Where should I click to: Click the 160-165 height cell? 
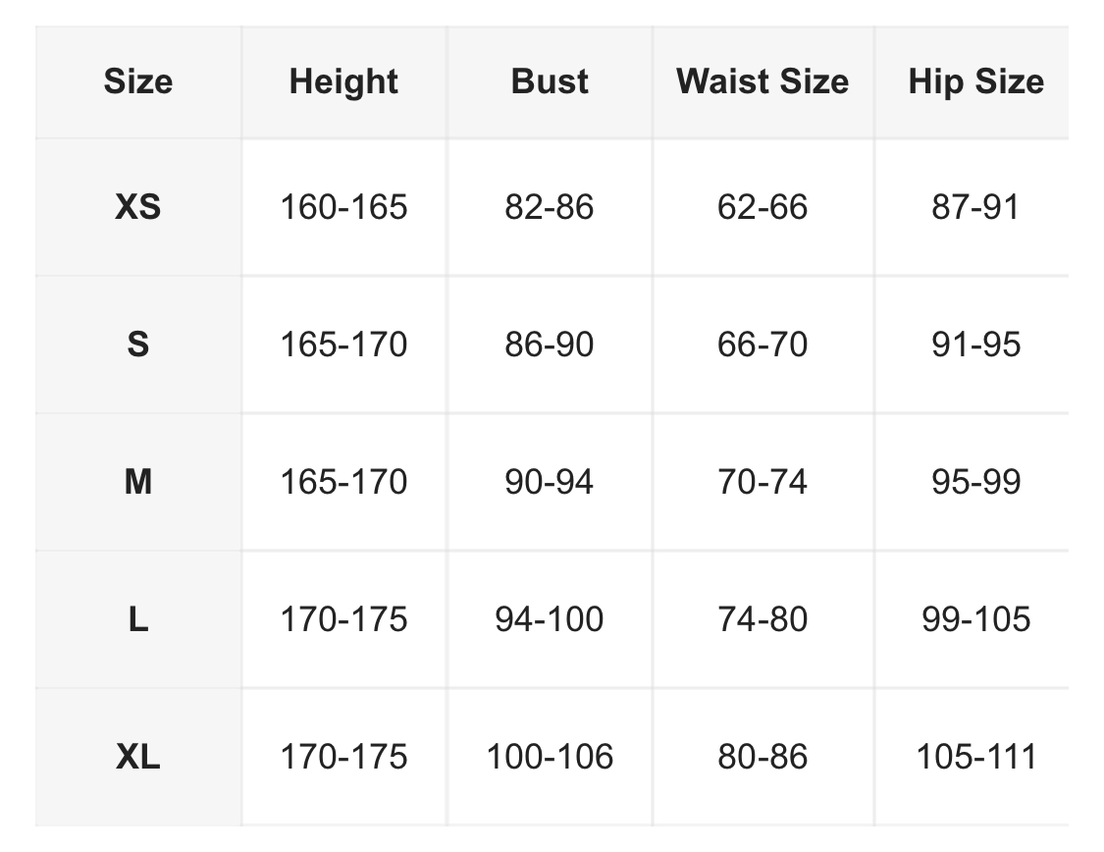(x=343, y=207)
